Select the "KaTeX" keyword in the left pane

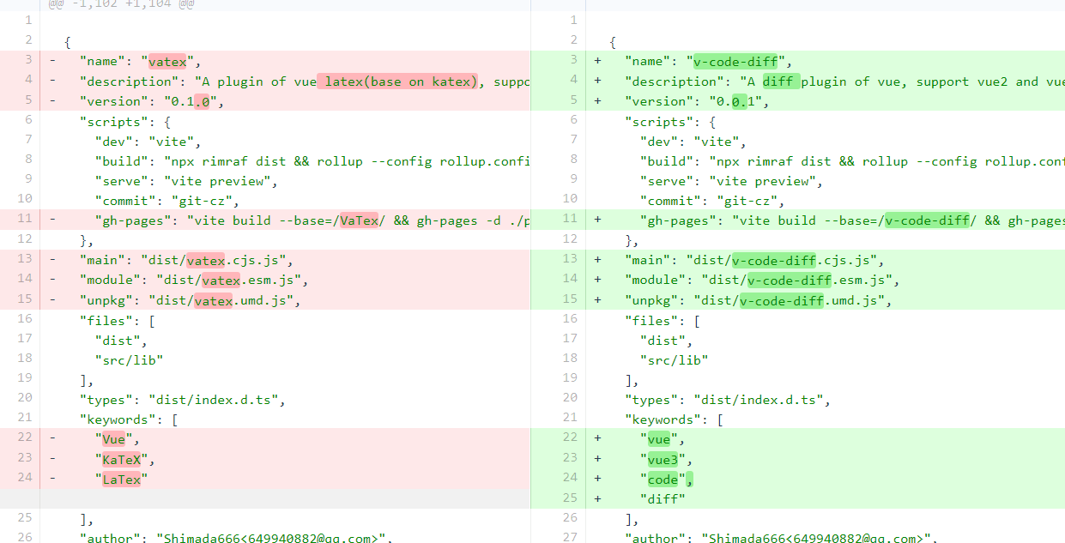tap(122, 459)
